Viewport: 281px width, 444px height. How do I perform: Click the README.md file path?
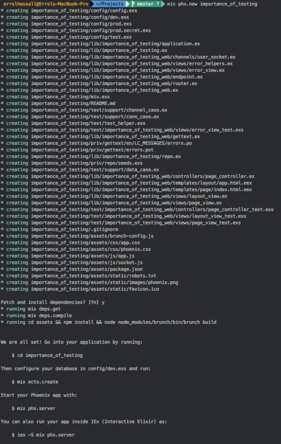(x=73, y=103)
